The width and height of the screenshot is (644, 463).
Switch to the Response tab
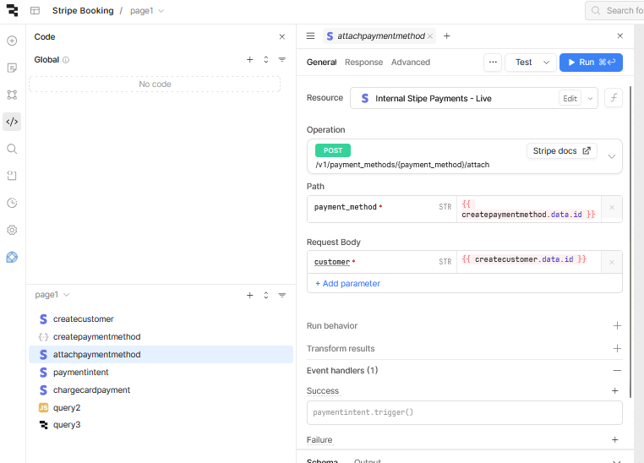point(363,63)
